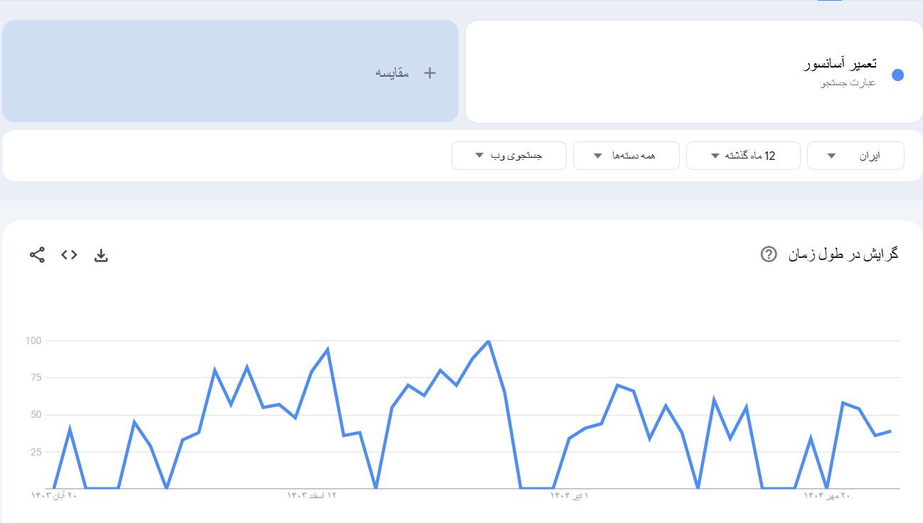Click the download CSV icon above the chart
This screenshot has width=923, height=523.
[x=101, y=254]
